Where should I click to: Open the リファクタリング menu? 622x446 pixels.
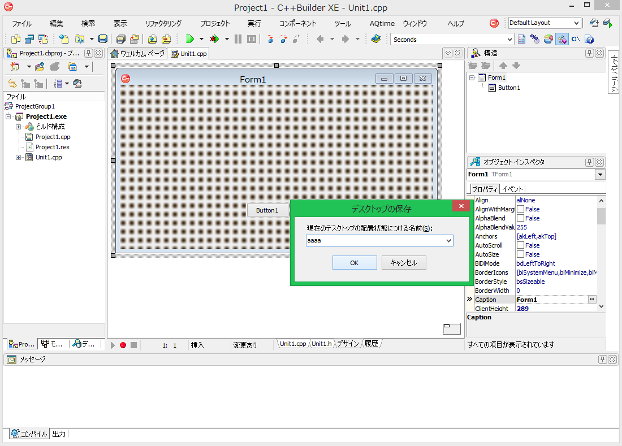163,24
